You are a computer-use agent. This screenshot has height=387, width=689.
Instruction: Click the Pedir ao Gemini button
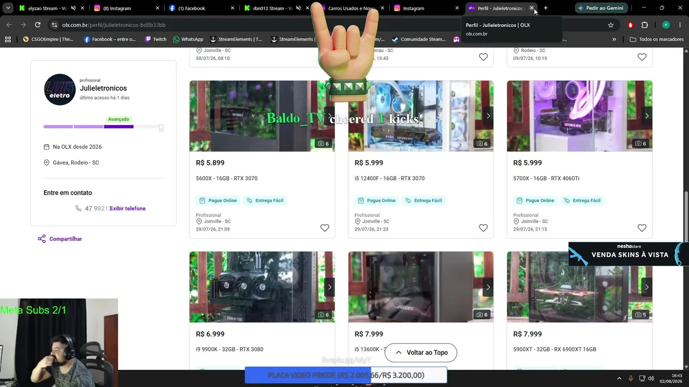pyautogui.click(x=601, y=8)
